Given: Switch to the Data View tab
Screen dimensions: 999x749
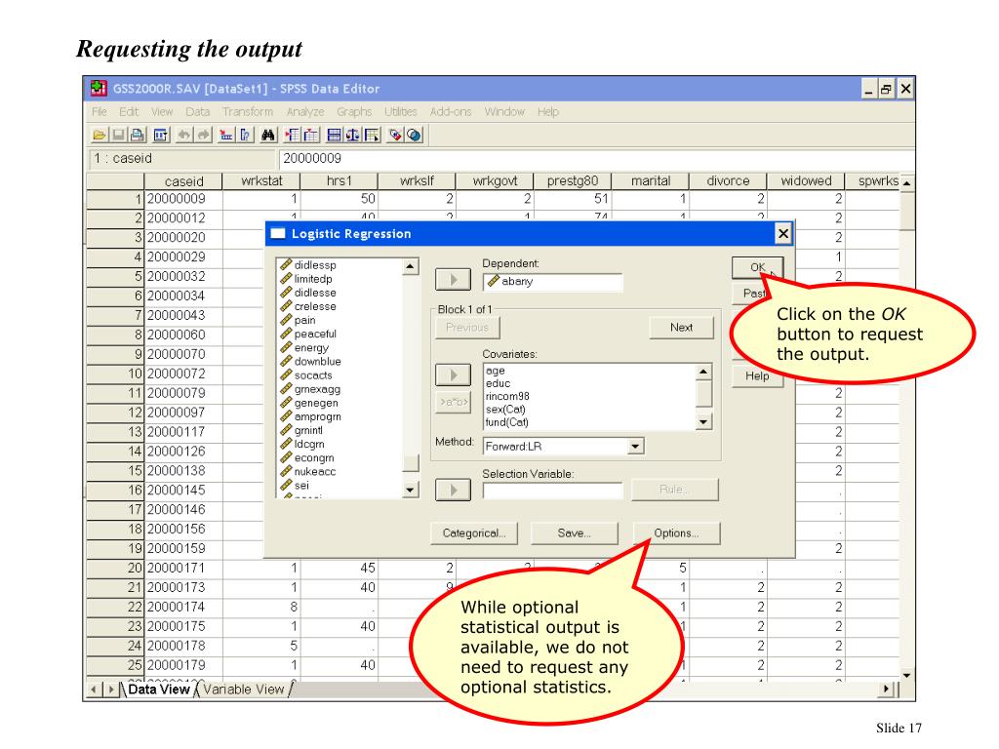Looking at the screenshot, I should [159, 690].
